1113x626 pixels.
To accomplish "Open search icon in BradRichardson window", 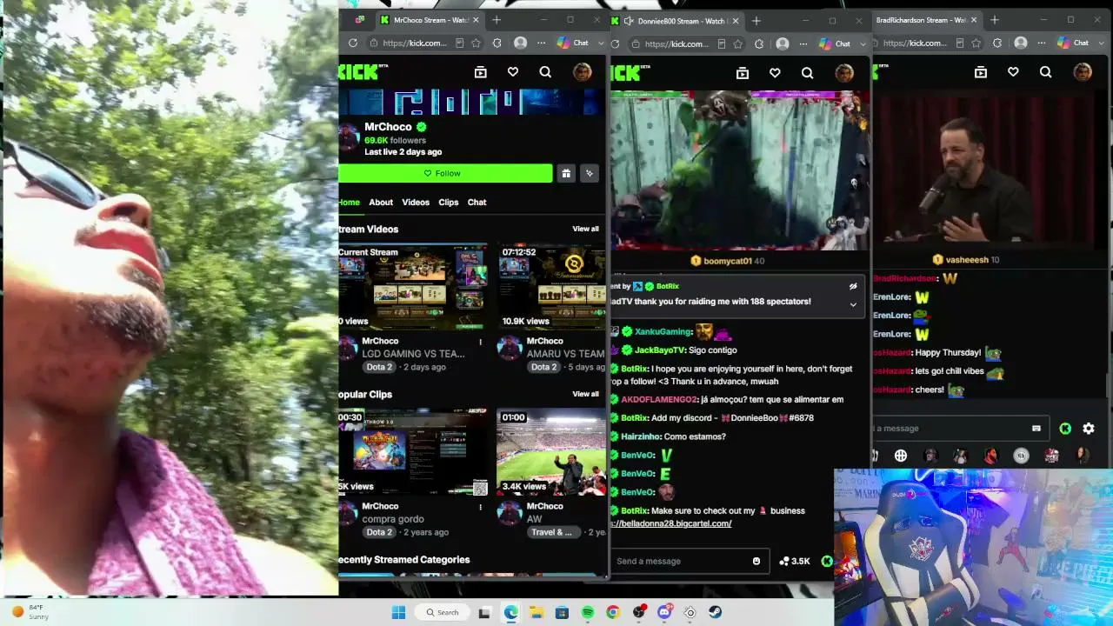I will pos(1045,72).
